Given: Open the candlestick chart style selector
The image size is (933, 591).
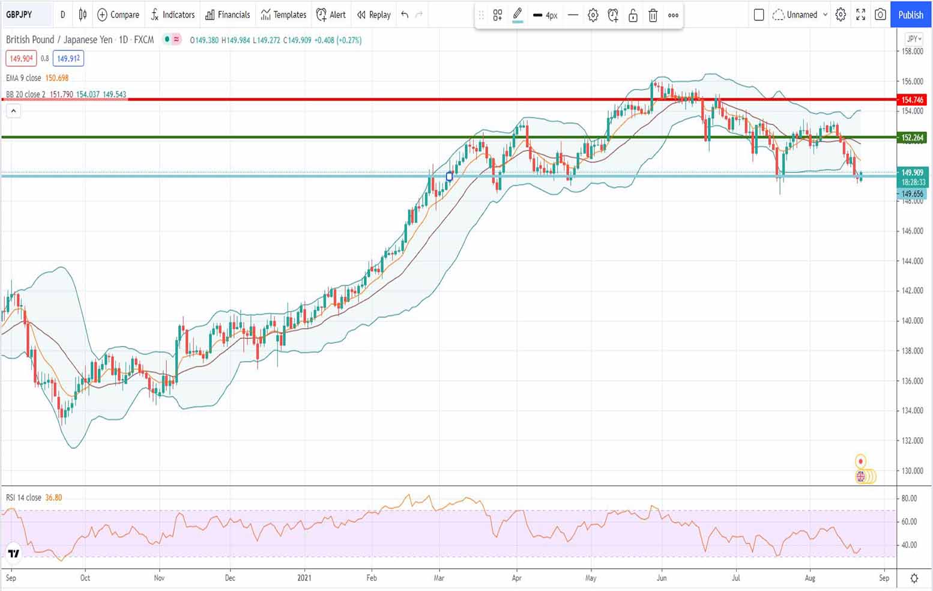Looking at the screenshot, I should (83, 14).
